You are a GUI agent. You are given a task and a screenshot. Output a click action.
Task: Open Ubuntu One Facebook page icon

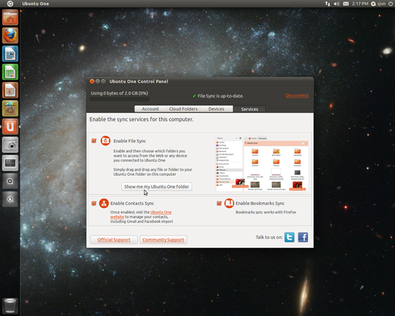click(303, 237)
